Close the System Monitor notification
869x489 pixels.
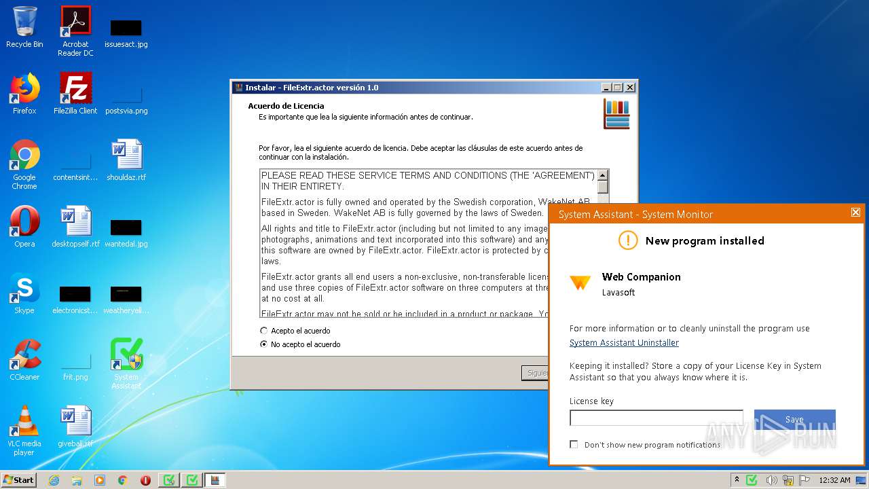click(855, 213)
